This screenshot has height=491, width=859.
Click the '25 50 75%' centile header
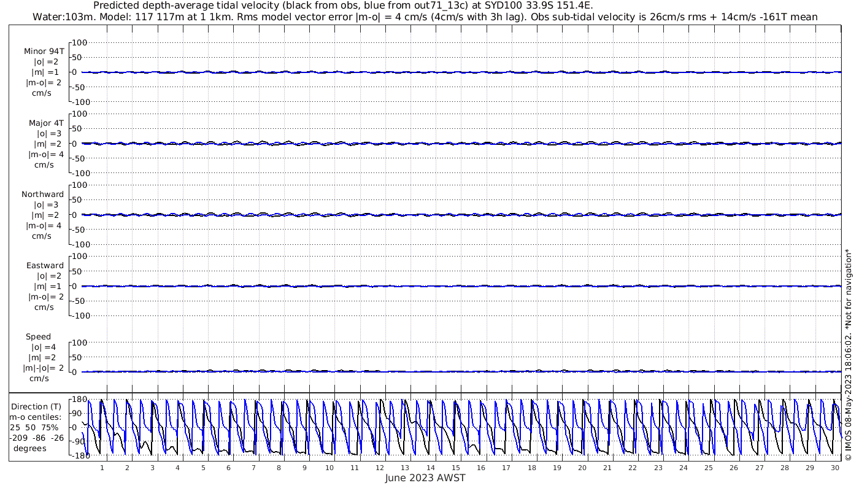pyautogui.click(x=34, y=427)
